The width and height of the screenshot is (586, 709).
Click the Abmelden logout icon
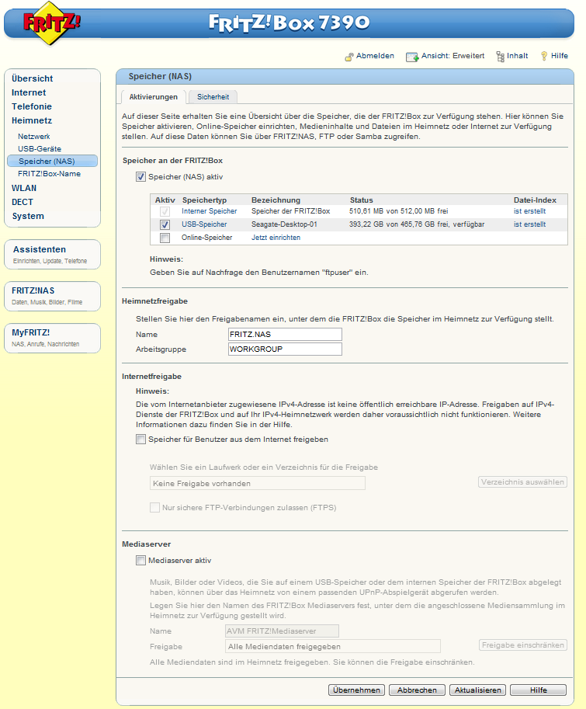click(x=349, y=57)
